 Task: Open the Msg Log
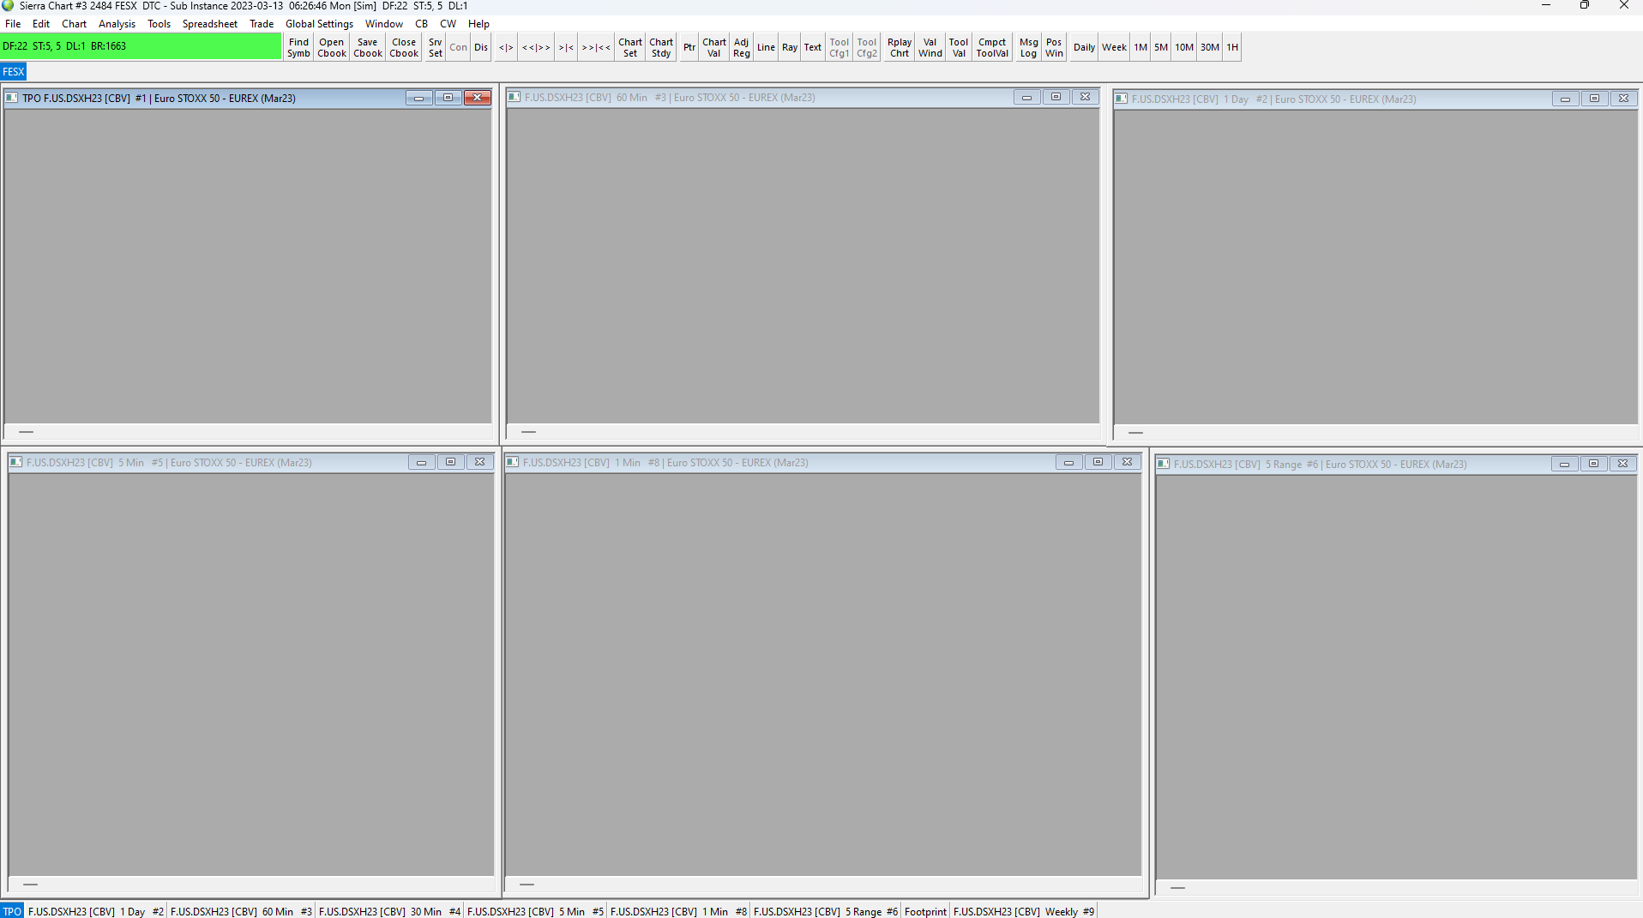1029,47
